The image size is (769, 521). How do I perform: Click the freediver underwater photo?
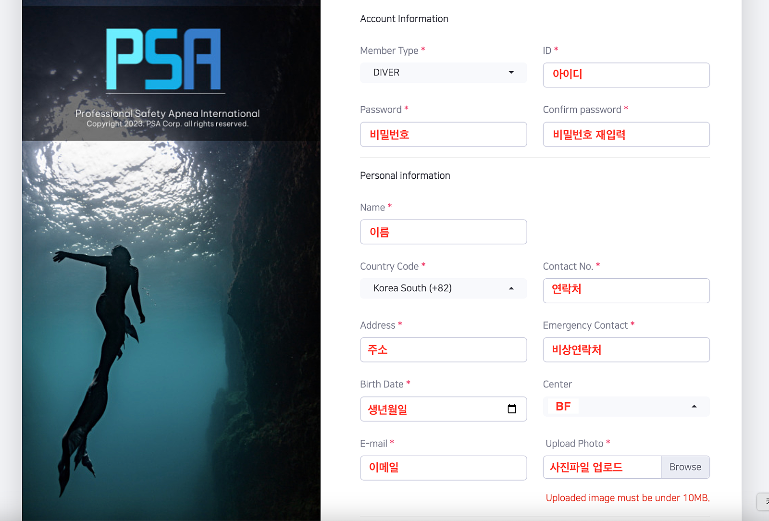tap(171, 331)
